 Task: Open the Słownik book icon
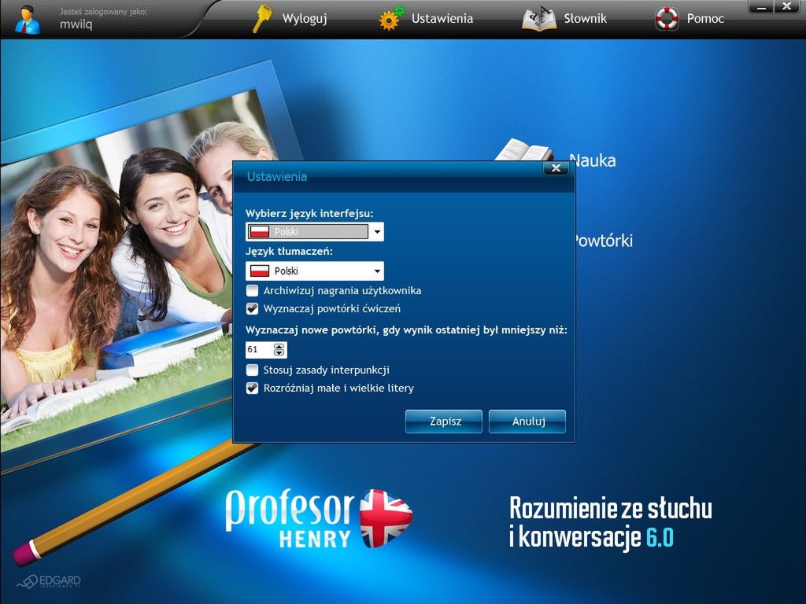pyautogui.click(x=538, y=19)
